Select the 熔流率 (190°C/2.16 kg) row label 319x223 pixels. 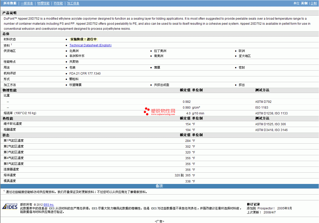pos(20,113)
